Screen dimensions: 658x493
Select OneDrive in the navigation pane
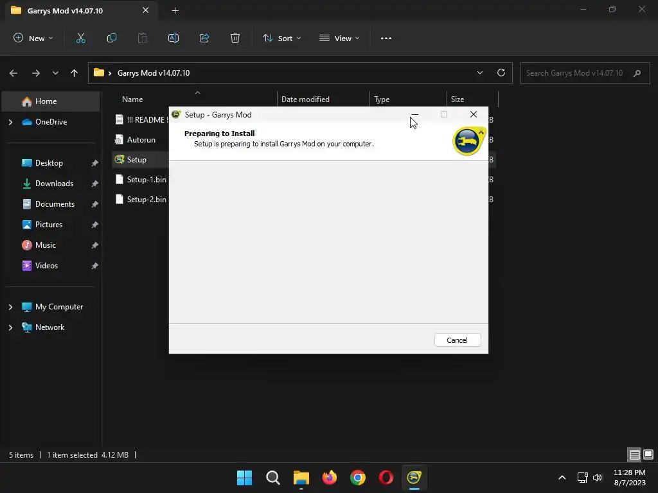pyautogui.click(x=51, y=122)
